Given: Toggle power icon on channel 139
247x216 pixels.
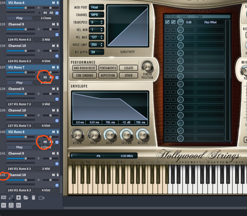Looking at the screenshot, I should point(57,121).
